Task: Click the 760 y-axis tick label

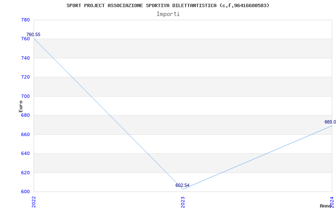Action: (25, 39)
